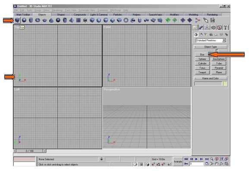Select the Cameras category icon in the Create panel
Image resolution: width=252 pixels, height=171 pixels.
pyautogui.click(x=211, y=34)
